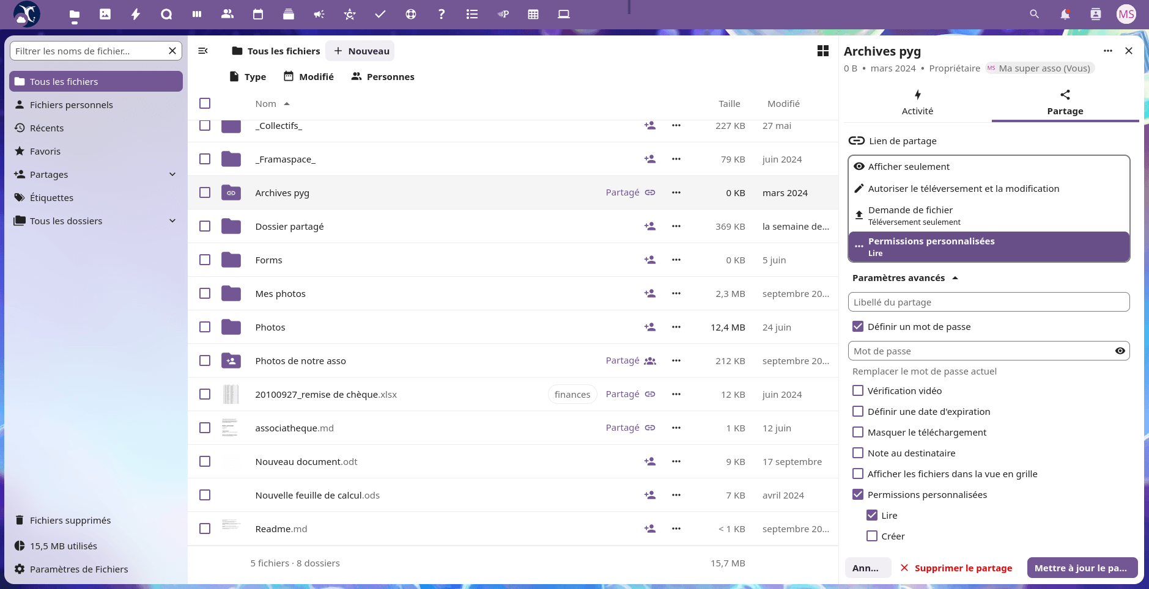Switch to the Activité tab
Viewport: 1149px width, 589px height.
(917, 102)
